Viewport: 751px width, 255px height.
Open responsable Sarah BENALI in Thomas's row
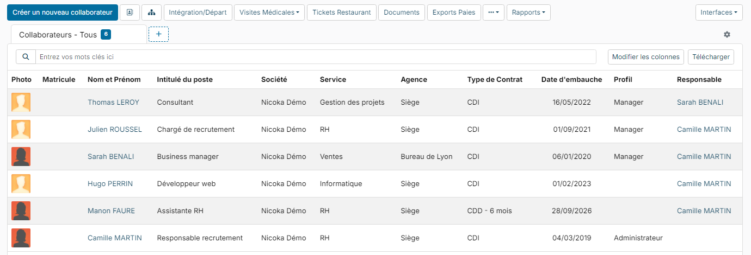click(700, 102)
